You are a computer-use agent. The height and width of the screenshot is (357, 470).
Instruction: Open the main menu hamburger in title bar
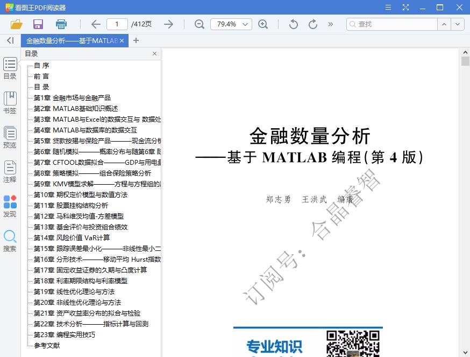click(x=388, y=7)
